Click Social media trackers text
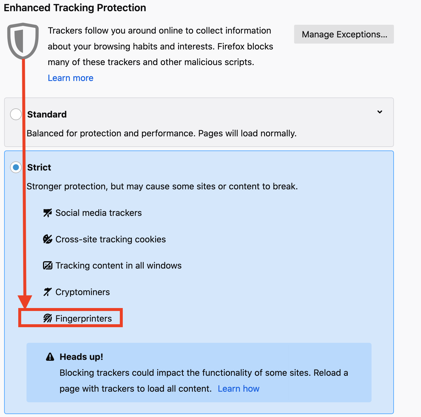This screenshot has height=417, width=421. click(98, 213)
